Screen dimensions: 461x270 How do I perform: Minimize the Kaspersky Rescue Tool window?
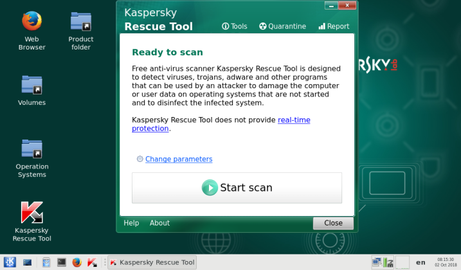pos(331,6)
